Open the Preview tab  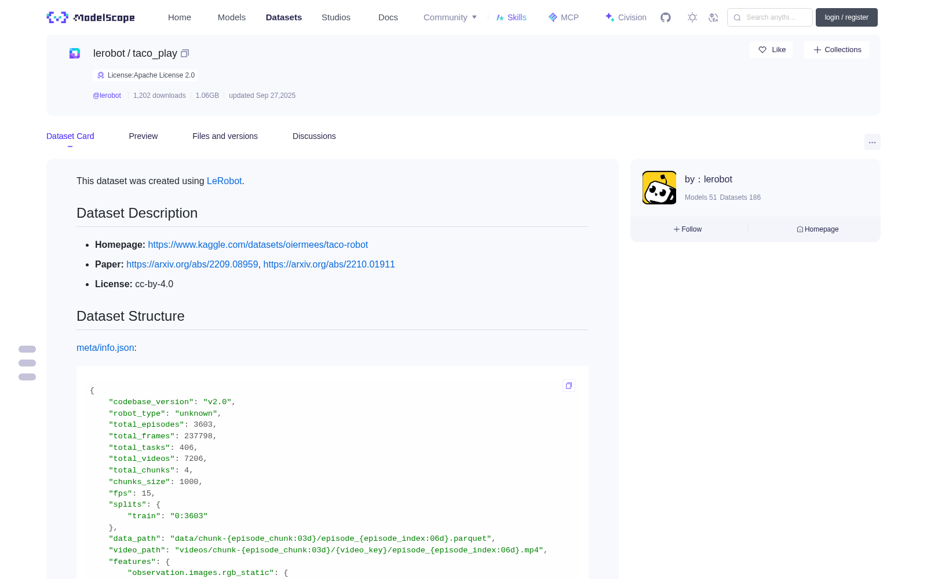click(x=143, y=136)
